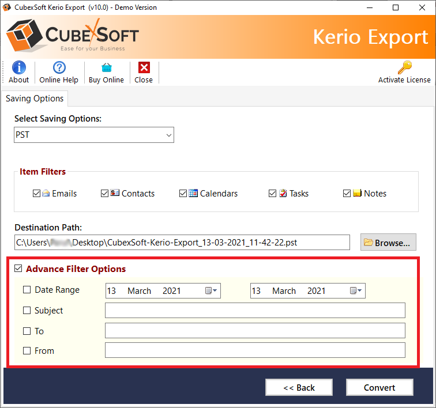Enable the Subject filter checkbox
Image resolution: width=436 pixels, height=408 pixels.
coord(27,310)
